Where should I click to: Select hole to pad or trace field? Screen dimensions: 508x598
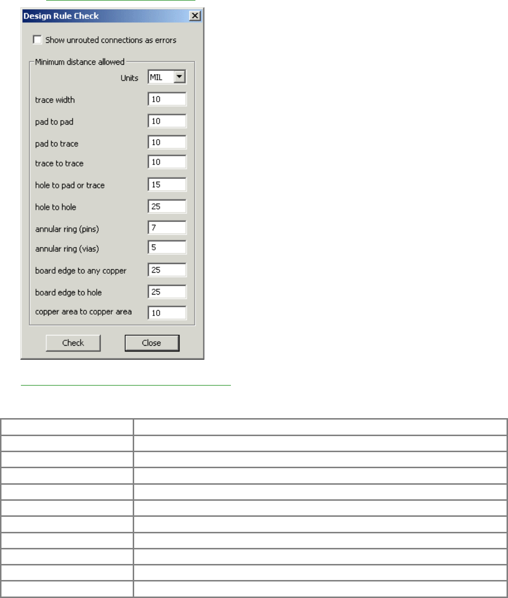click(x=167, y=185)
